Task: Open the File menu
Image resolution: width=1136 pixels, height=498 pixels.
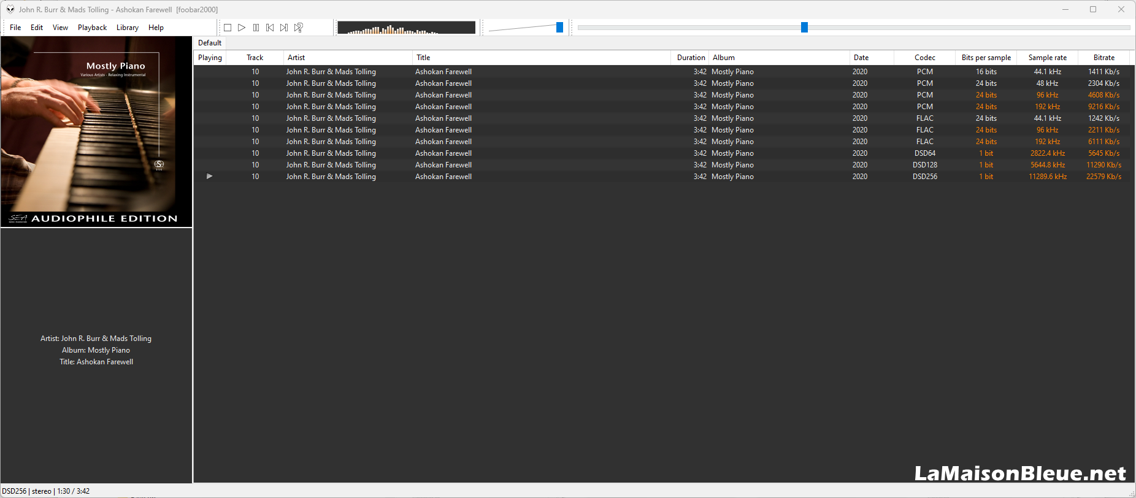Action: pyautogui.click(x=15, y=28)
